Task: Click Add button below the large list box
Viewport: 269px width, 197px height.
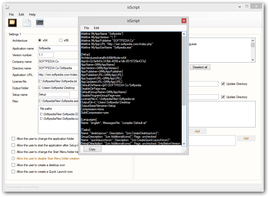Action: coord(198,131)
